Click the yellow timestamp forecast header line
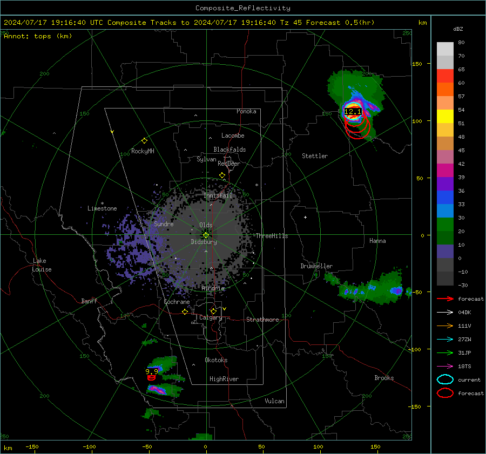 pyautogui.click(x=189, y=23)
